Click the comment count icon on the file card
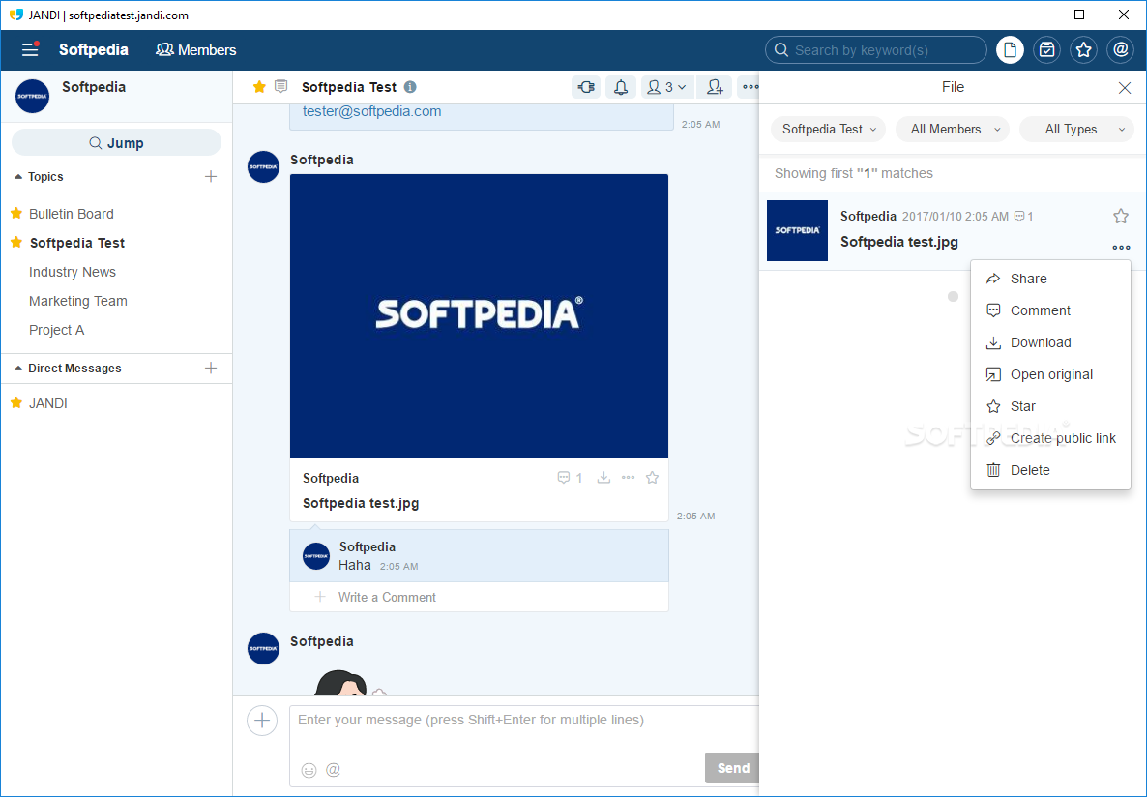The height and width of the screenshot is (797, 1147). (570, 478)
